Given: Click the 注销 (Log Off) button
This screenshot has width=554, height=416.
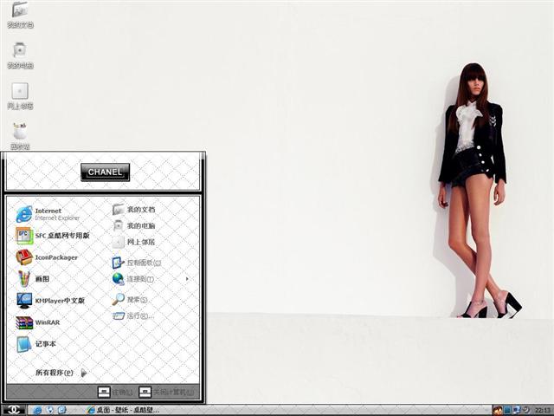Looking at the screenshot, I should point(115,392).
